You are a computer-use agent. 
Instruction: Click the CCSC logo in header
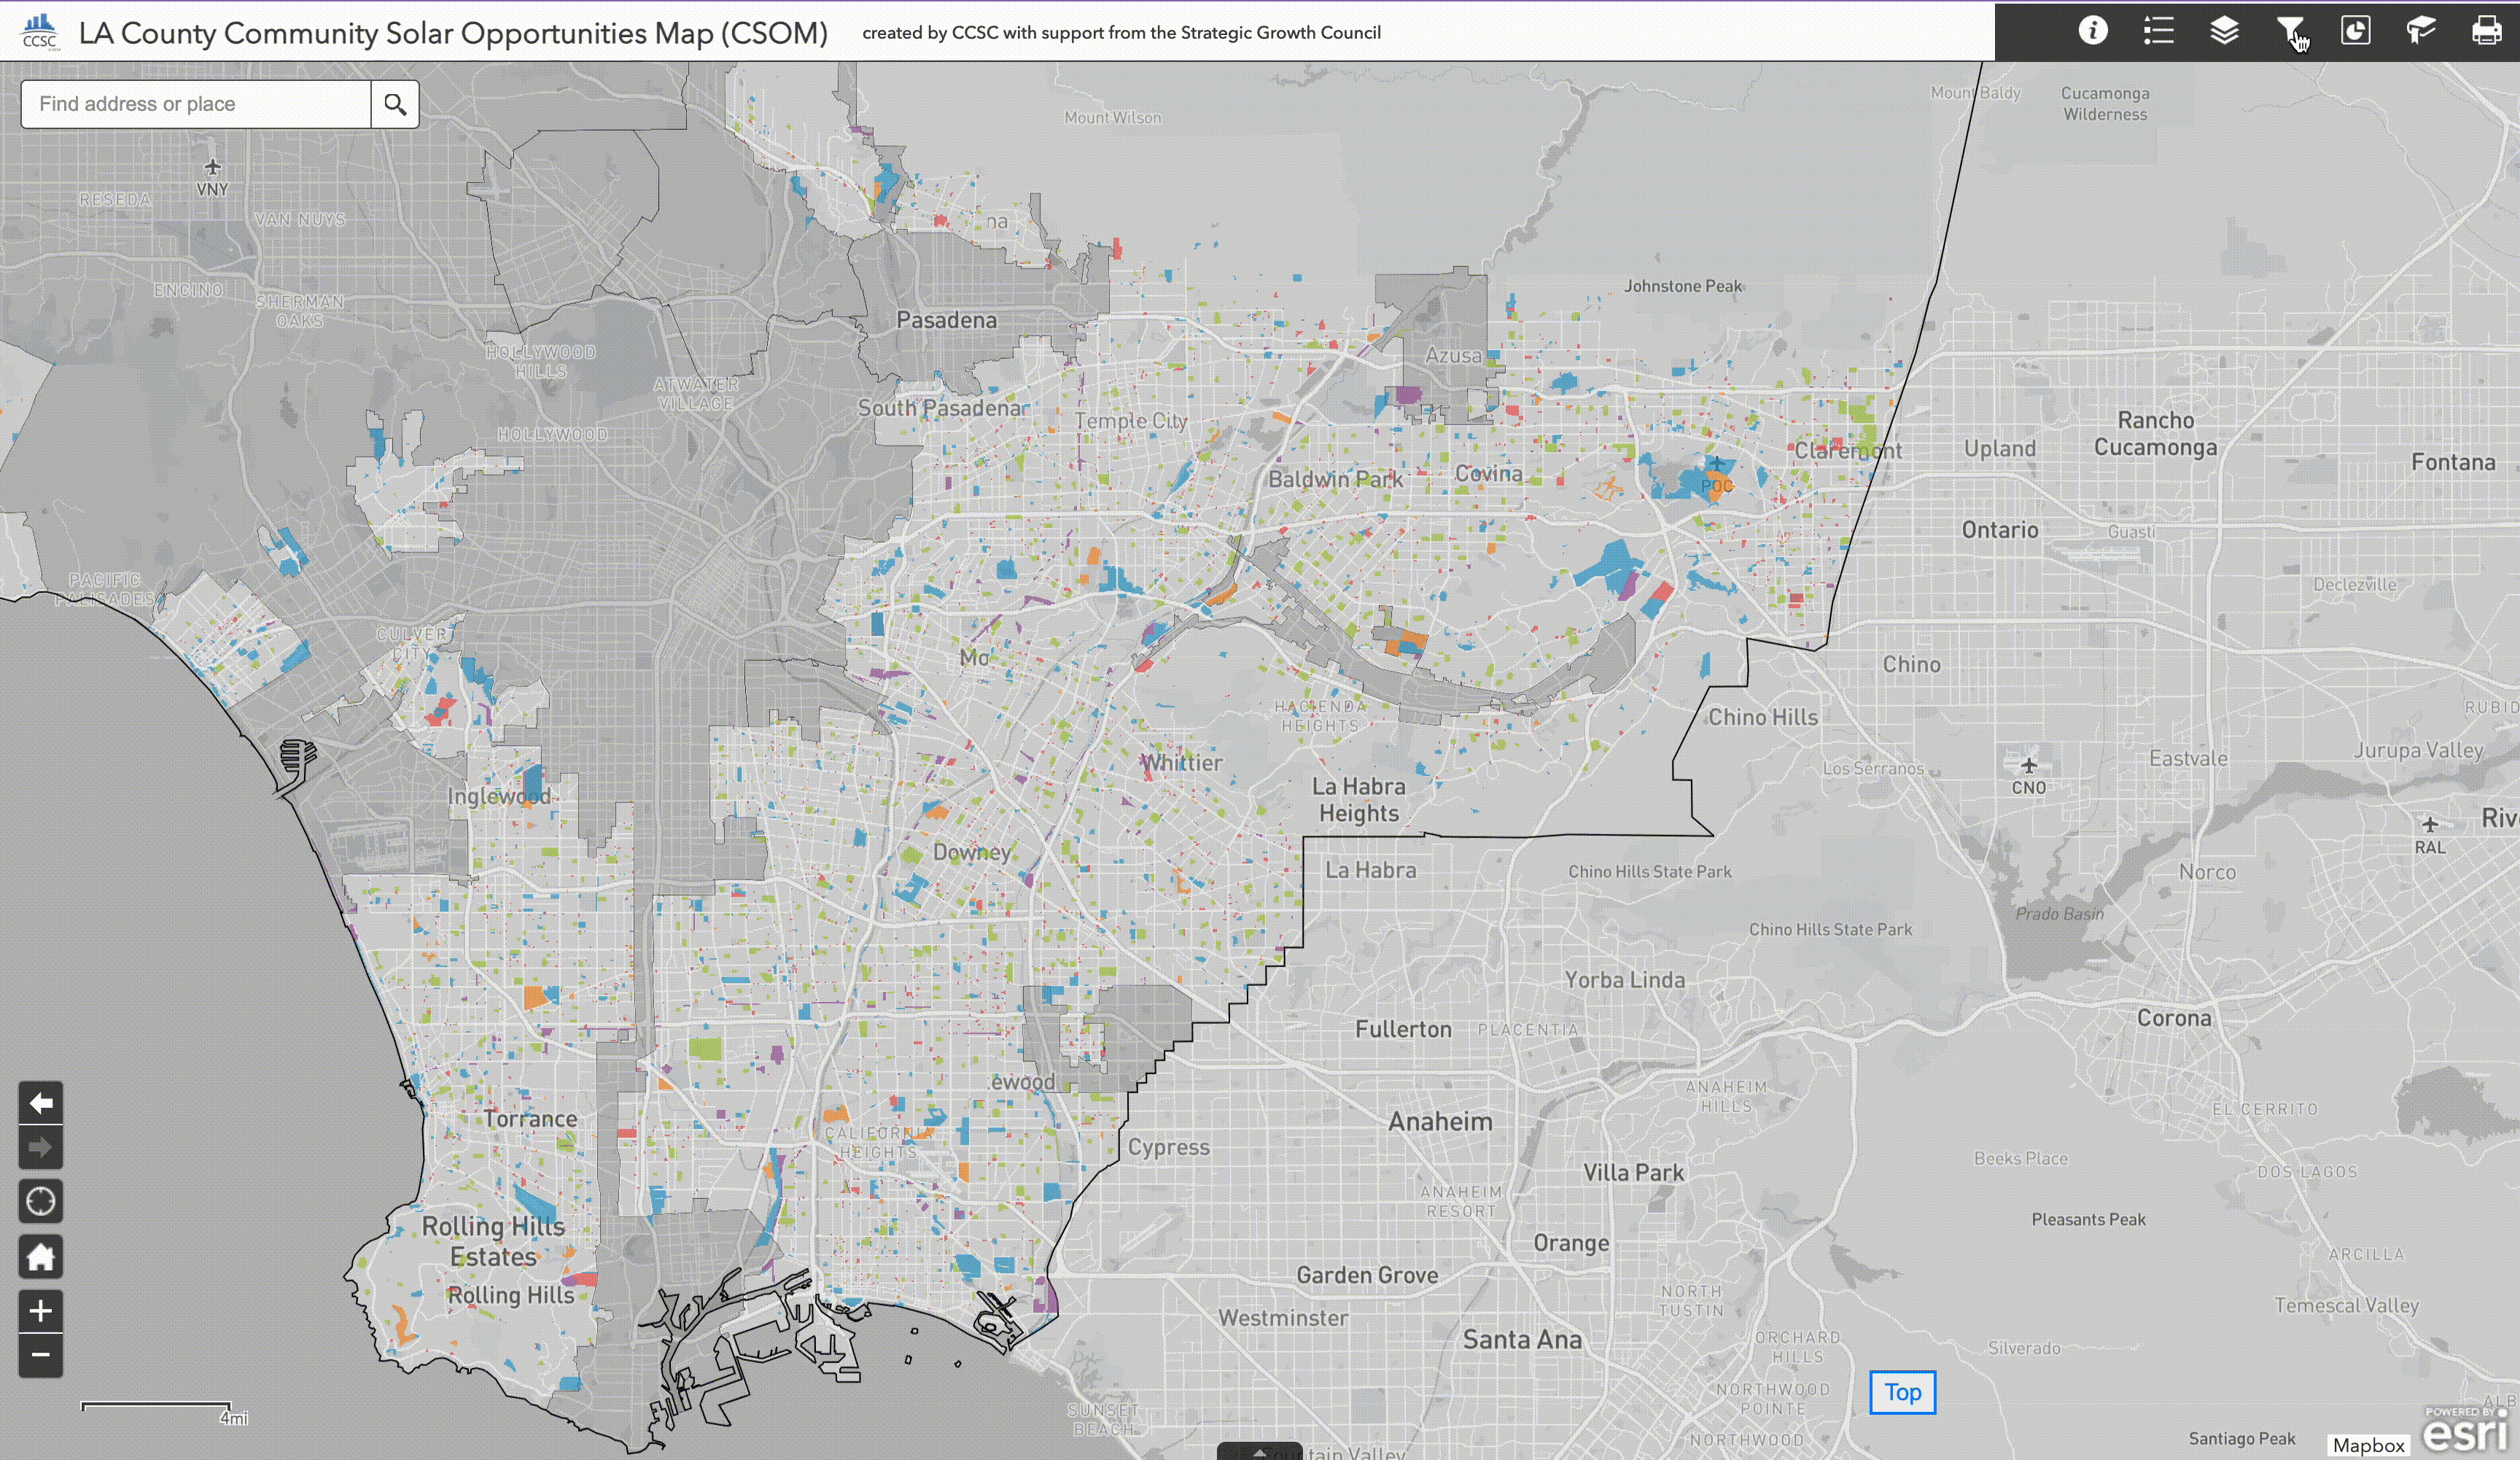click(x=40, y=32)
